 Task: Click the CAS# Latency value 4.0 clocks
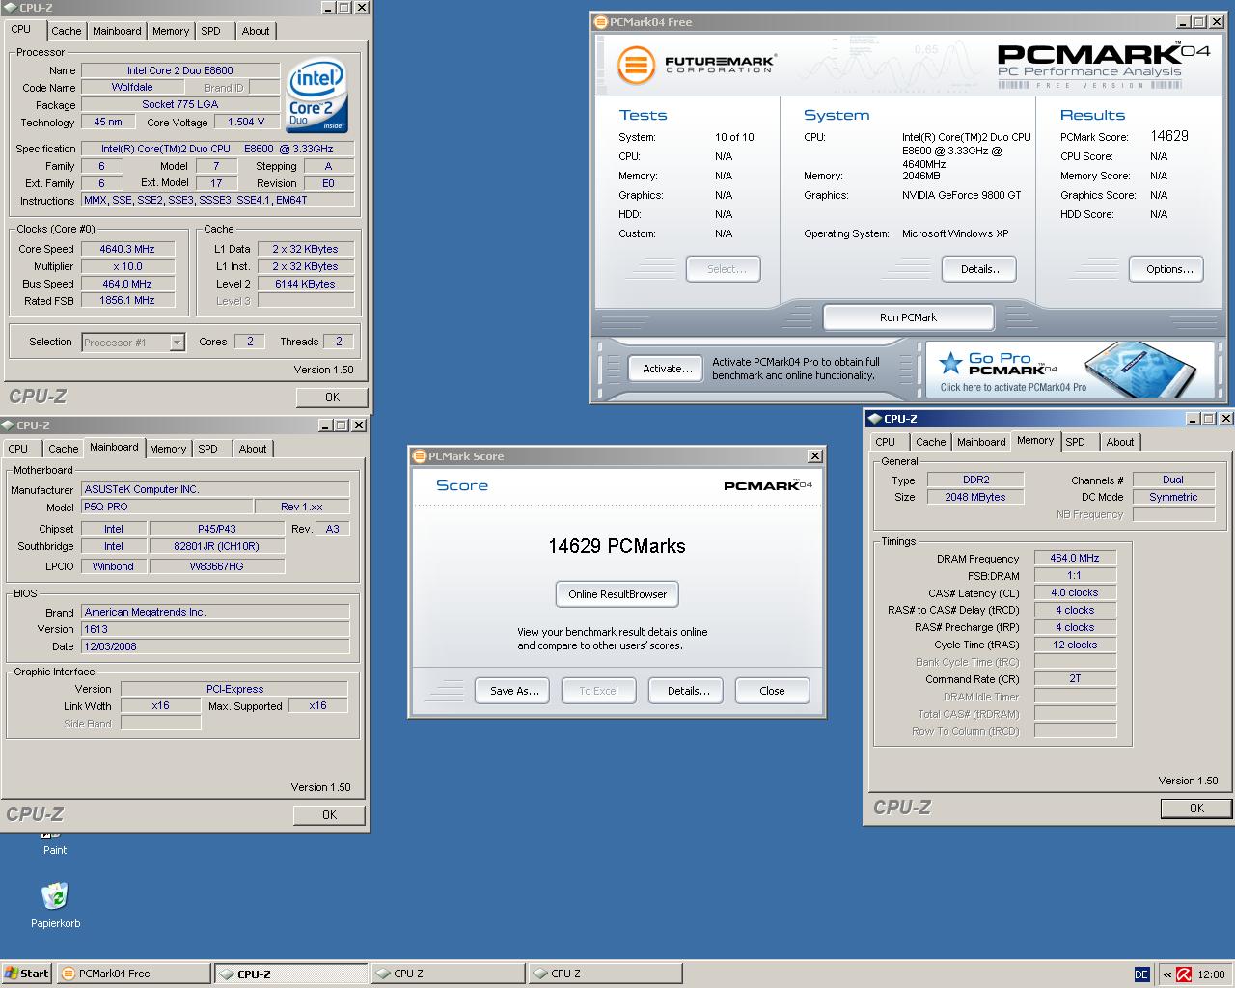click(x=1075, y=592)
